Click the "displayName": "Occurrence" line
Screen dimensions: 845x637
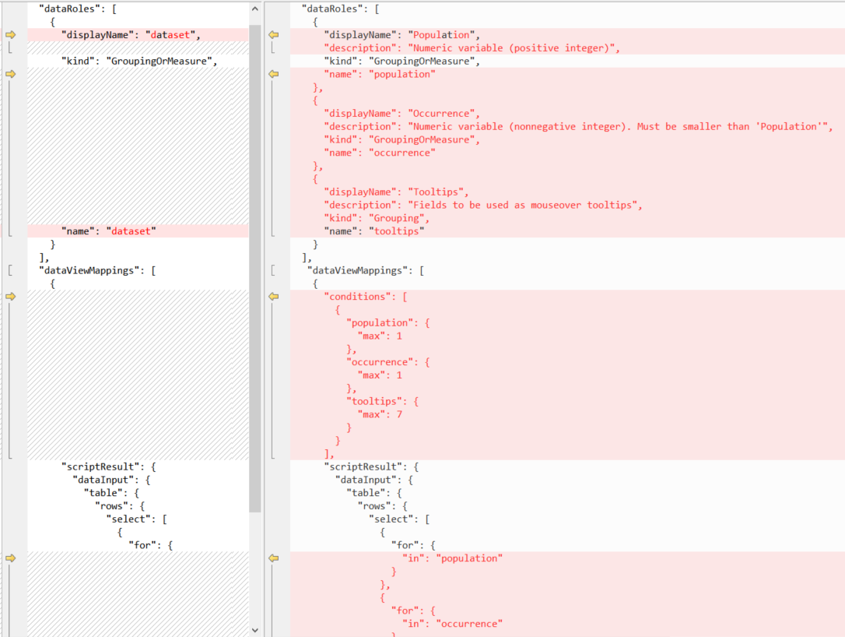[x=402, y=114]
